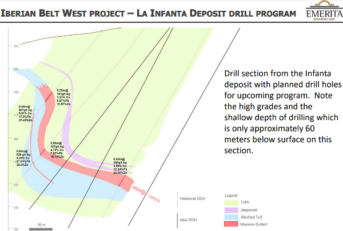Screen dimensions: 343x231
Task: Click the assay label with 2.74% Cu
Action: pyautogui.click(x=57, y=150)
